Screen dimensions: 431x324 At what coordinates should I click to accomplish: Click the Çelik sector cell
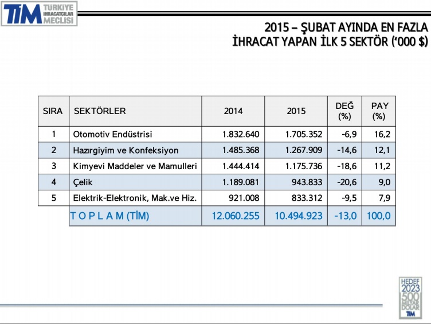tap(83, 182)
